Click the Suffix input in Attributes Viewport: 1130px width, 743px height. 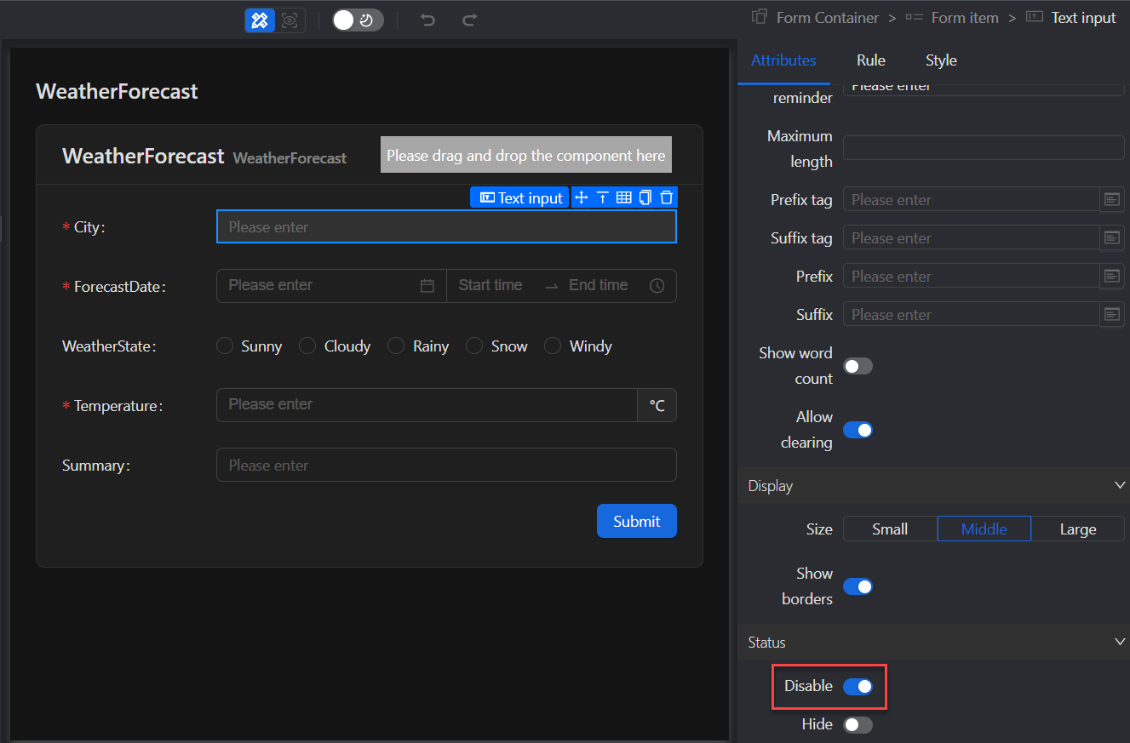click(972, 314)
